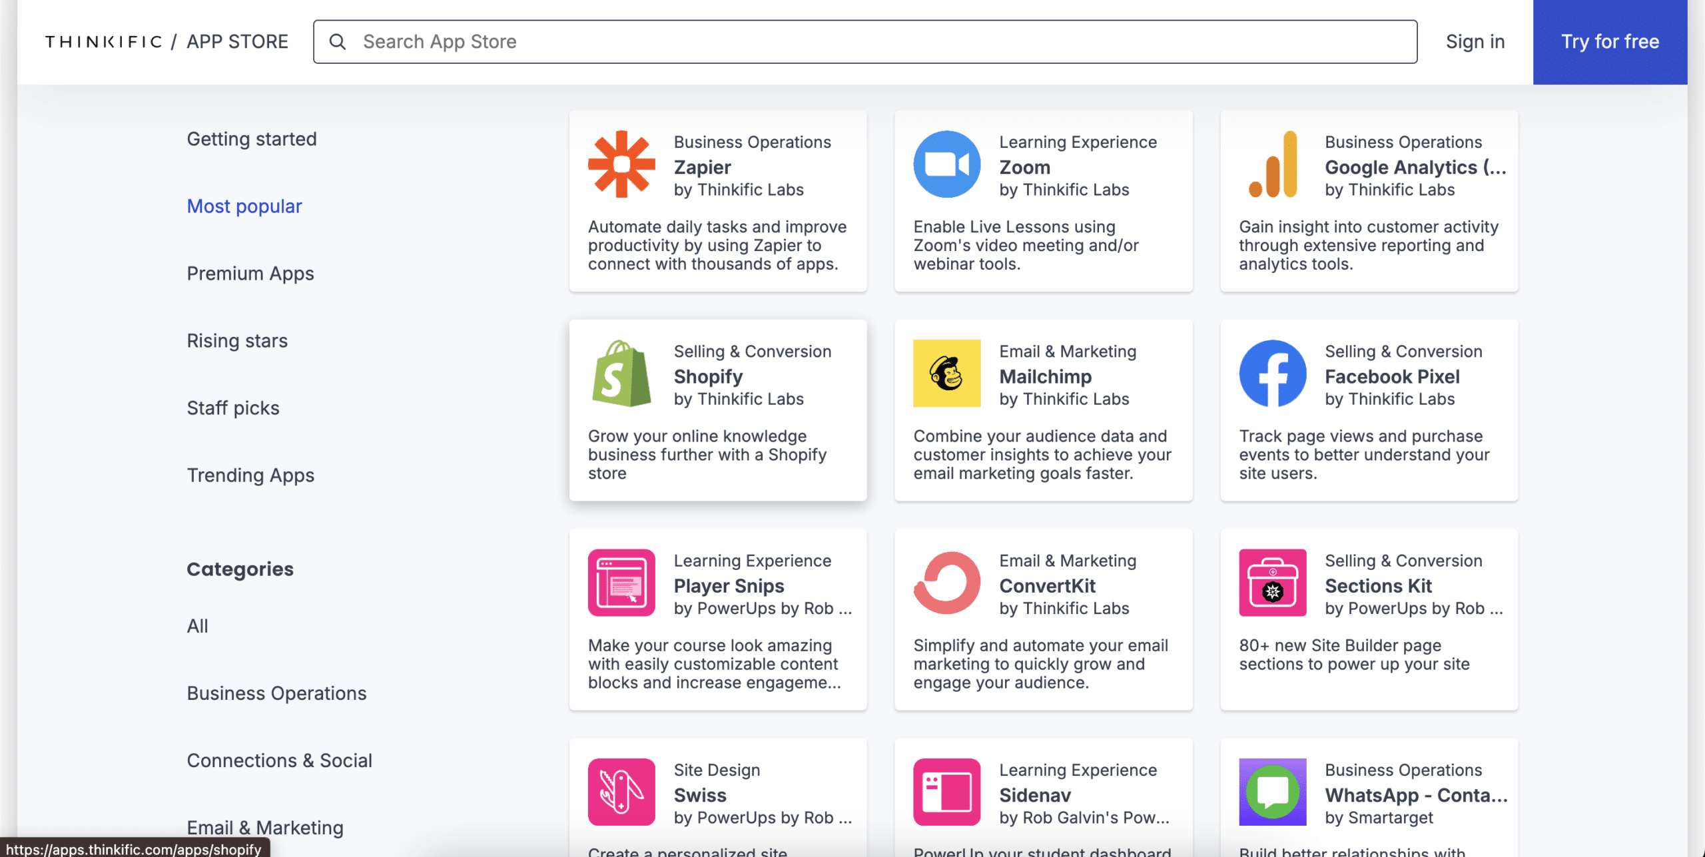The image size is (1705, 857).
Task: Select Most popular in sidebar
Action: click(x=244, y=206)
